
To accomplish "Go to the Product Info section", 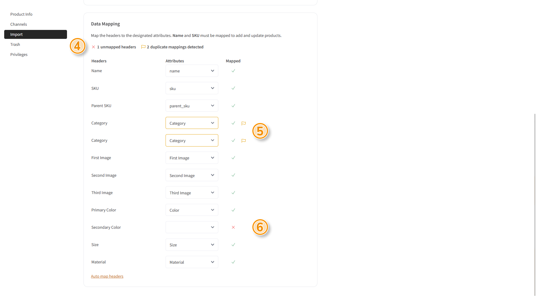I will coord(21,14).
